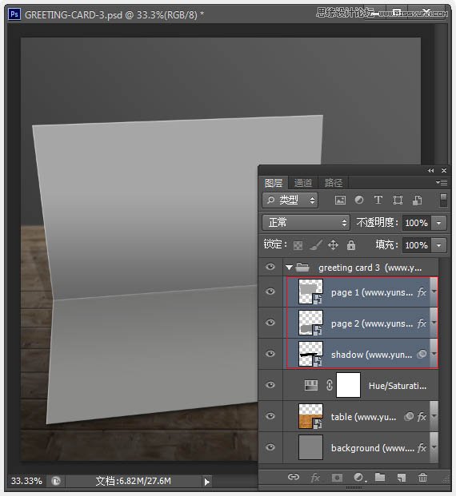Hide the table layer

270,416
